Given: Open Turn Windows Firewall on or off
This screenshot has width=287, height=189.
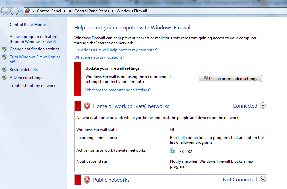Looking at the screenshot, I should [35, 59].
